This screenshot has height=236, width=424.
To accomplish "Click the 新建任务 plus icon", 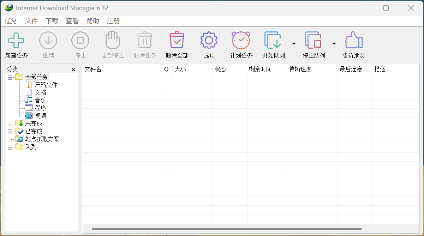I will [16, 40].
